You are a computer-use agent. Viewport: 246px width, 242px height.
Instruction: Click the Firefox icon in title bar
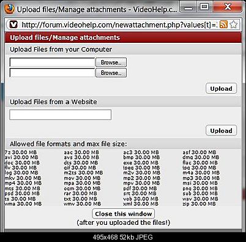[x=10, y=9]
